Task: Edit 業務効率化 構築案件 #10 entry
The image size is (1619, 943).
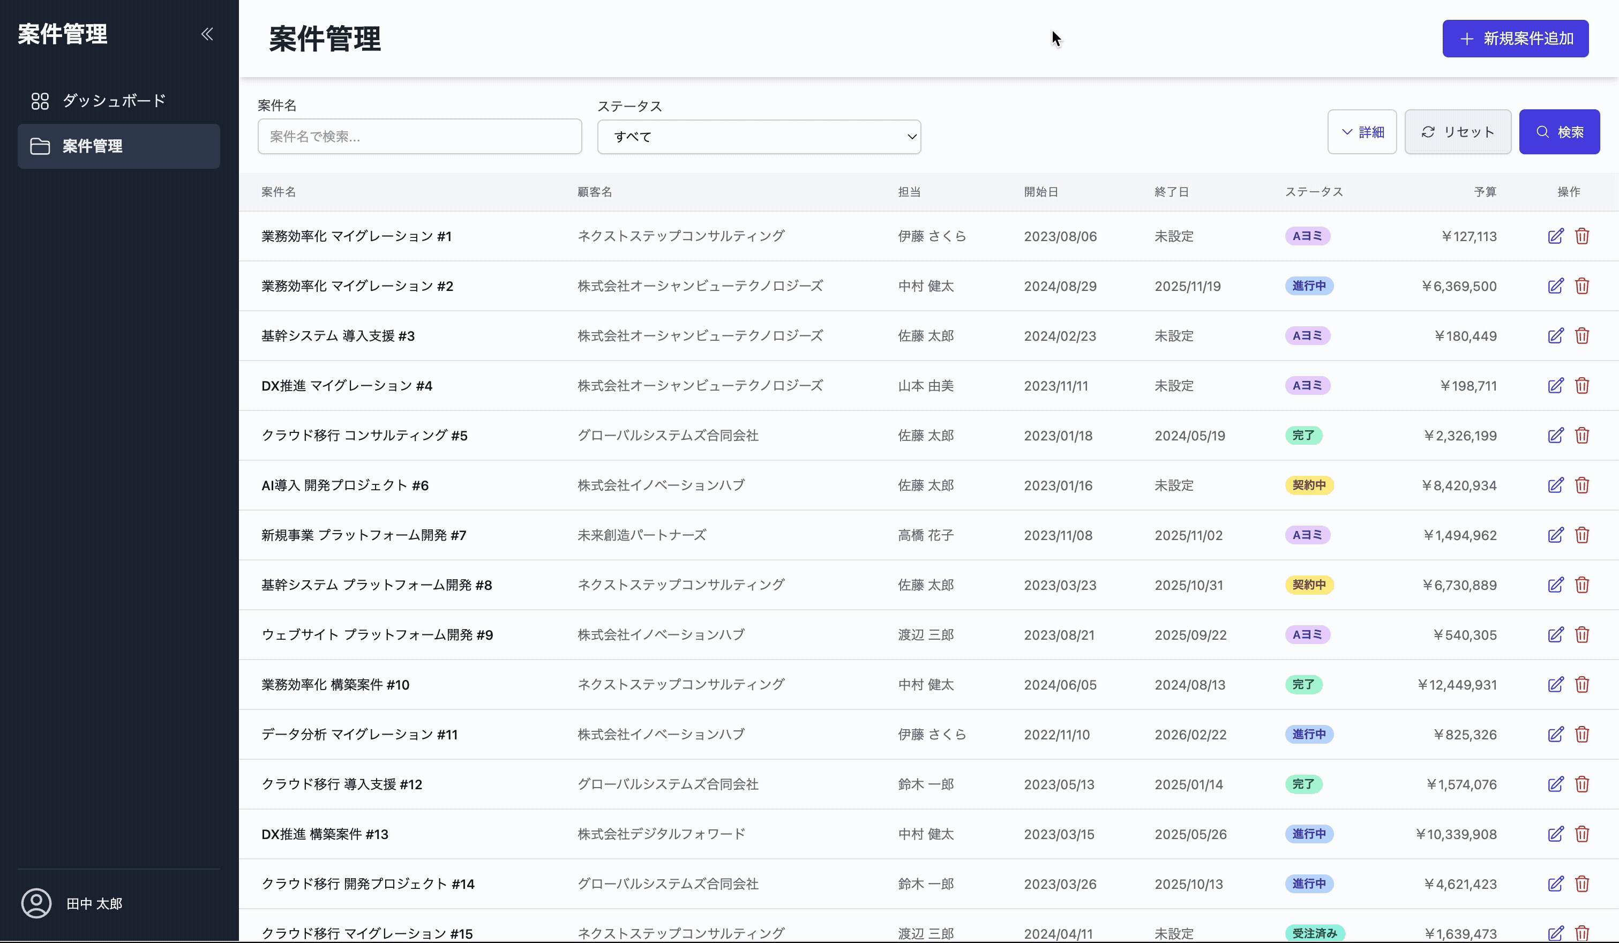Action: click(x=1555, y=685)
